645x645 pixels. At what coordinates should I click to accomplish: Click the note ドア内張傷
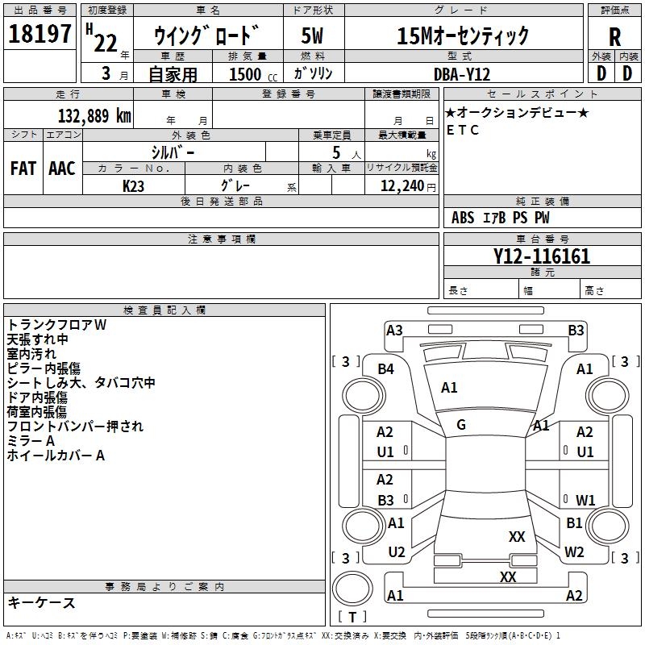point(37,397)
